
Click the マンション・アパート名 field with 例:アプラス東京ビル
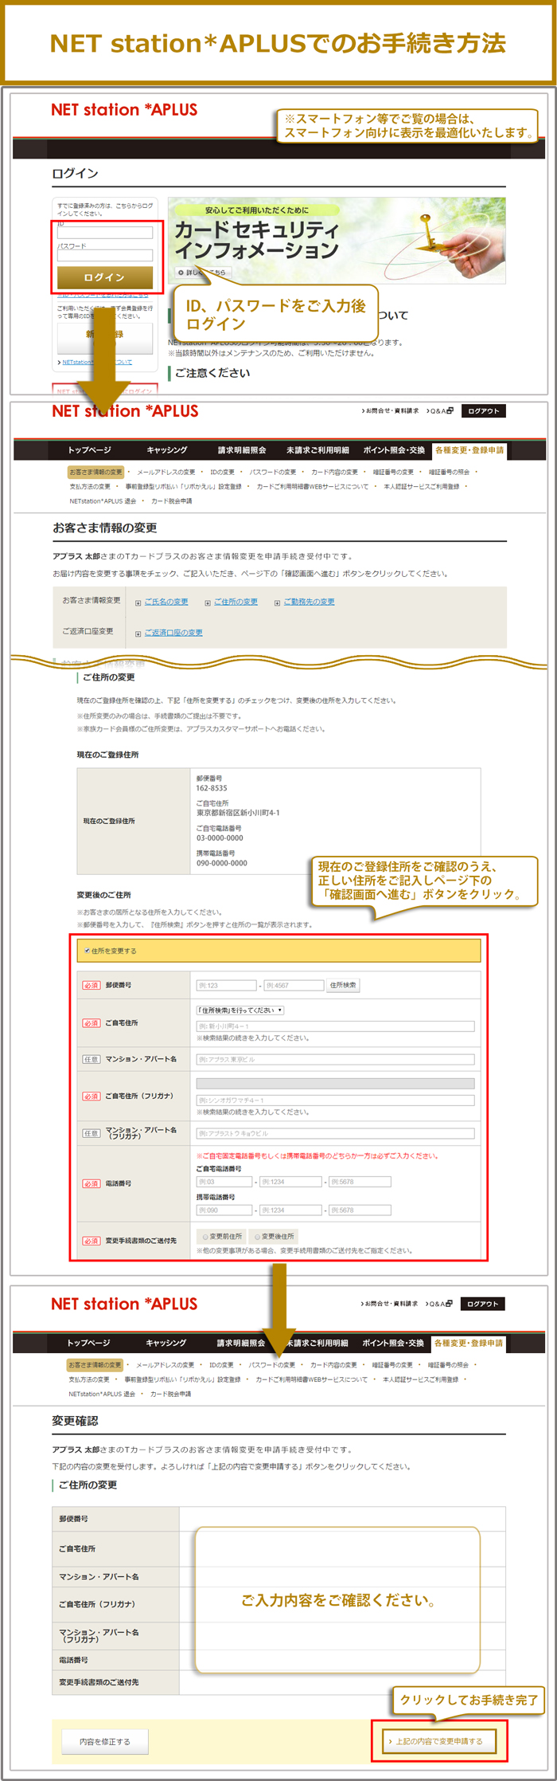[335, 1060]
